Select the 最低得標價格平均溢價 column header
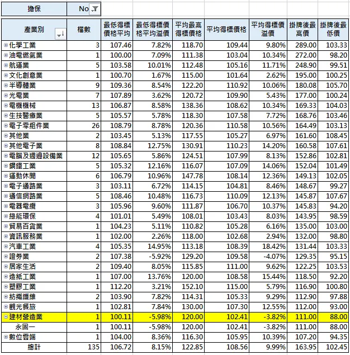The image size is (350, 355). tap(153, 30)
